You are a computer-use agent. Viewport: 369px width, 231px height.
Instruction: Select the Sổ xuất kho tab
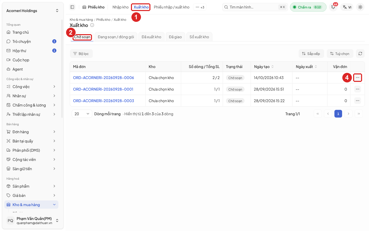199,37
